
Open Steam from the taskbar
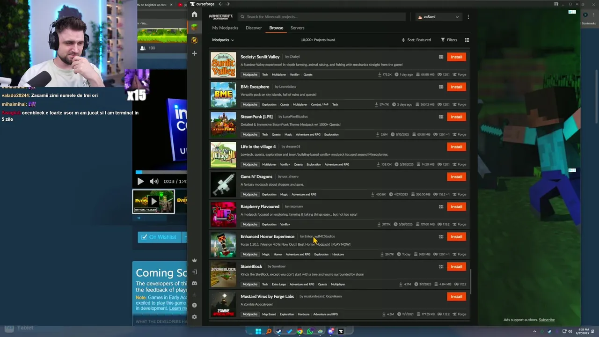[279, 331]
